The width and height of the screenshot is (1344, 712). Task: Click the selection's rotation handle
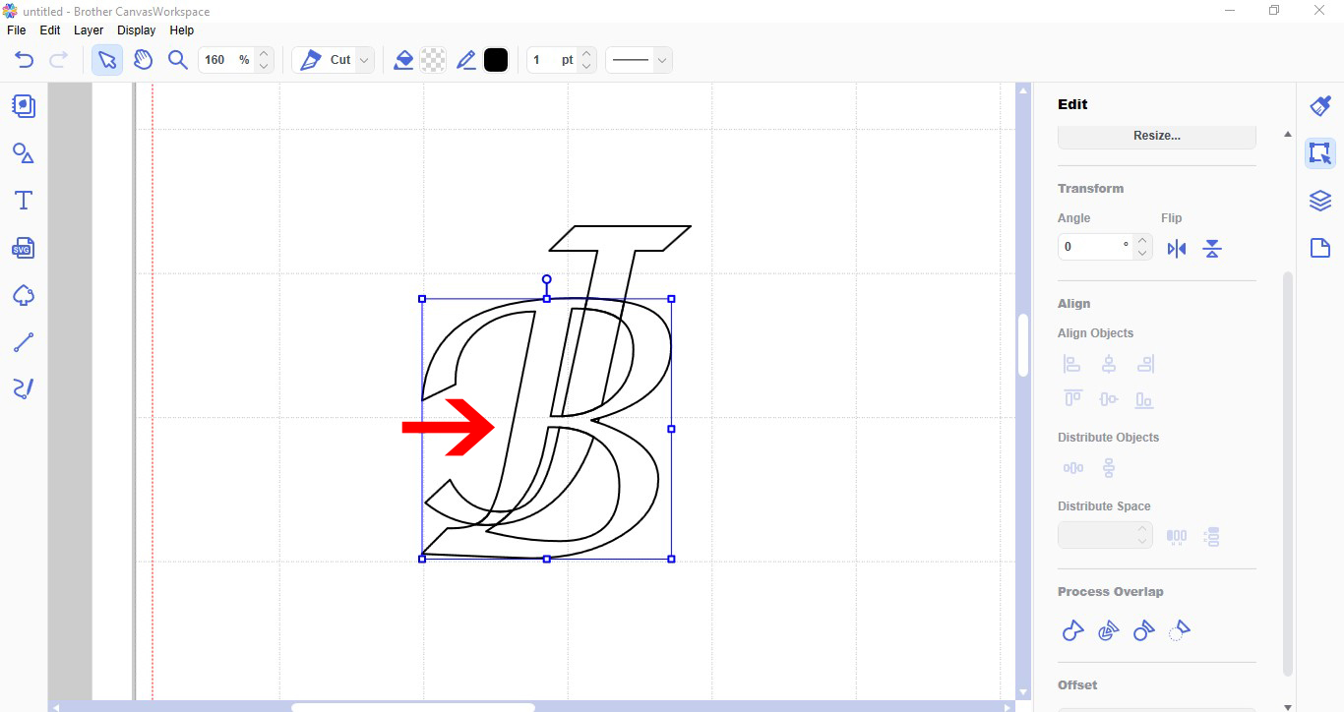[x=547, y=280]
